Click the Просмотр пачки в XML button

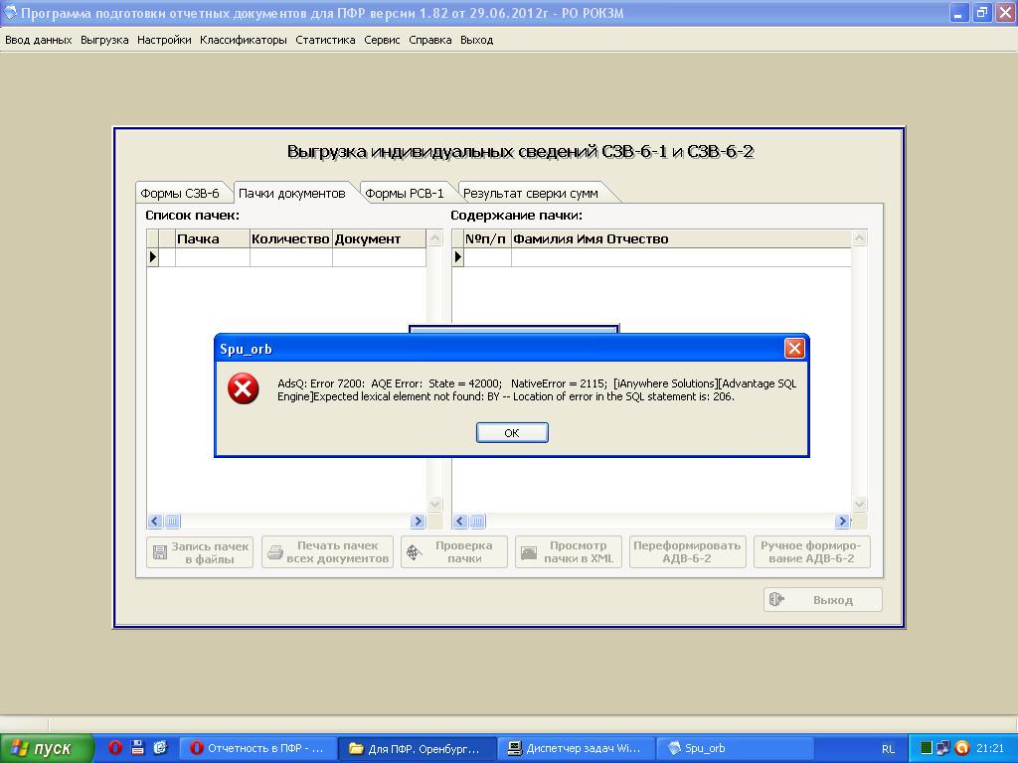pyautogui.click(x=569, y=552)
